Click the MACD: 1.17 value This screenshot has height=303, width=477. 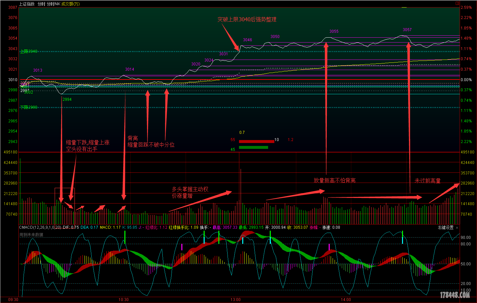click(110, 227)
